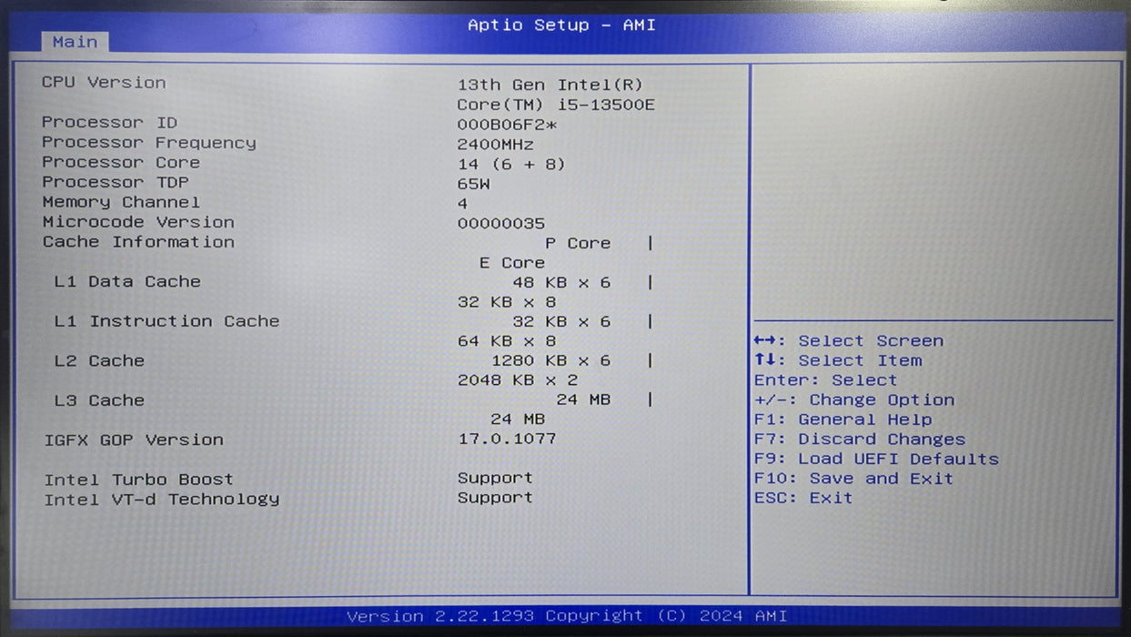This screenshot has height=637, width=1131.
Task: Click the 'F7: Discard Changes' line
Action: tap(860, 440)
